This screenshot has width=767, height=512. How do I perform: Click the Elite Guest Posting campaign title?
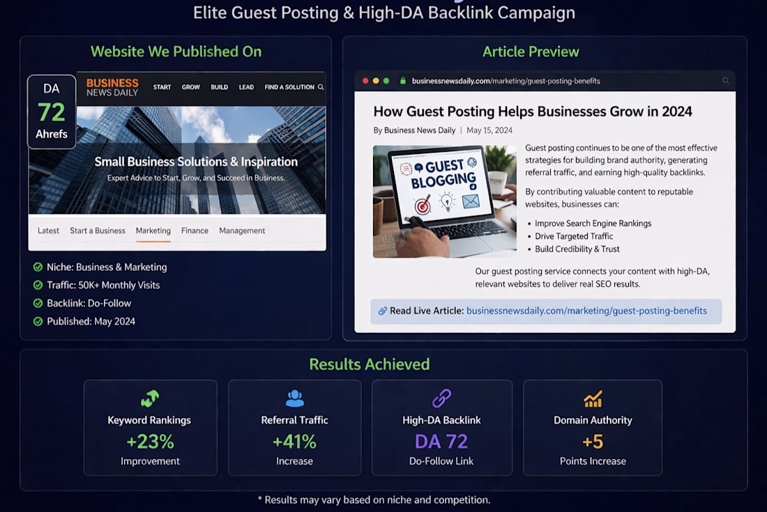[384, 13]
